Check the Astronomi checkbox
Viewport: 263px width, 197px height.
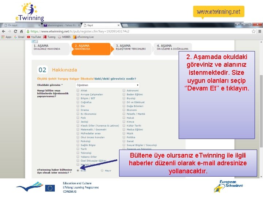click(x=124, y=90)
